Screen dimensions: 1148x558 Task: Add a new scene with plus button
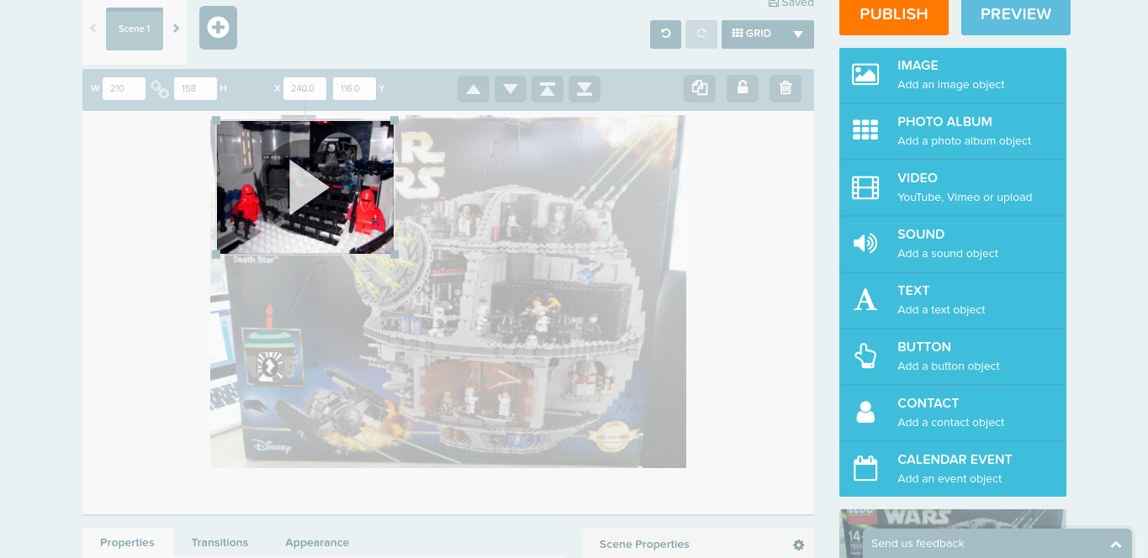(218, 28)
